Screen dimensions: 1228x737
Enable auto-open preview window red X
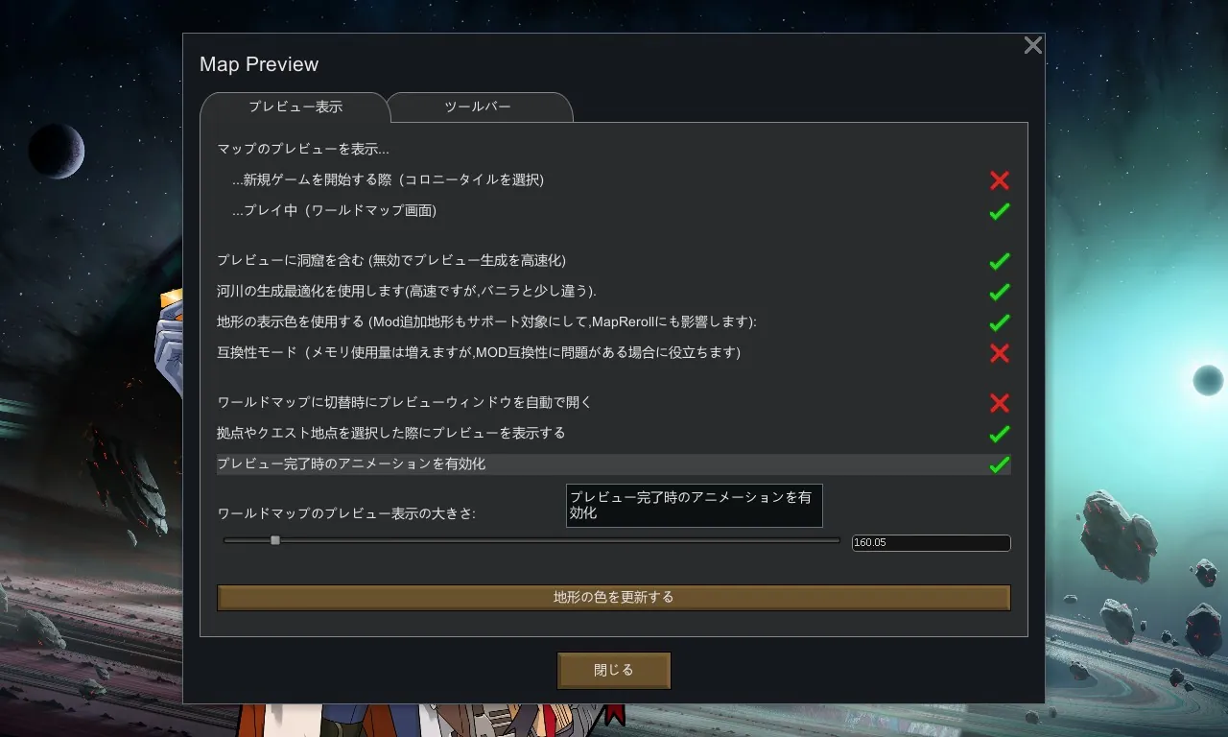point(999,403)
